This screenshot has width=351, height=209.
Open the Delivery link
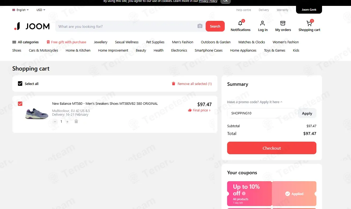pyautogui.click(x=264, y=10)
